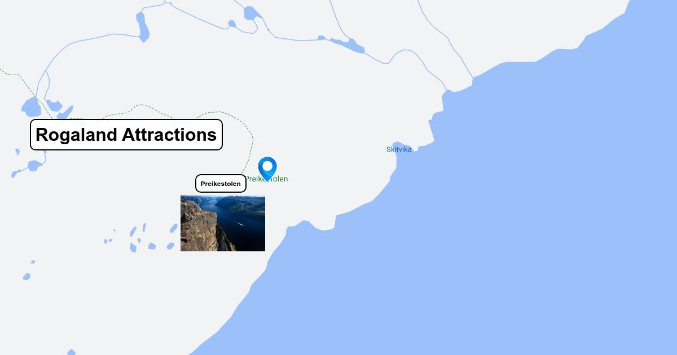Click the tail of the blue pin marker

coord(267,178)
